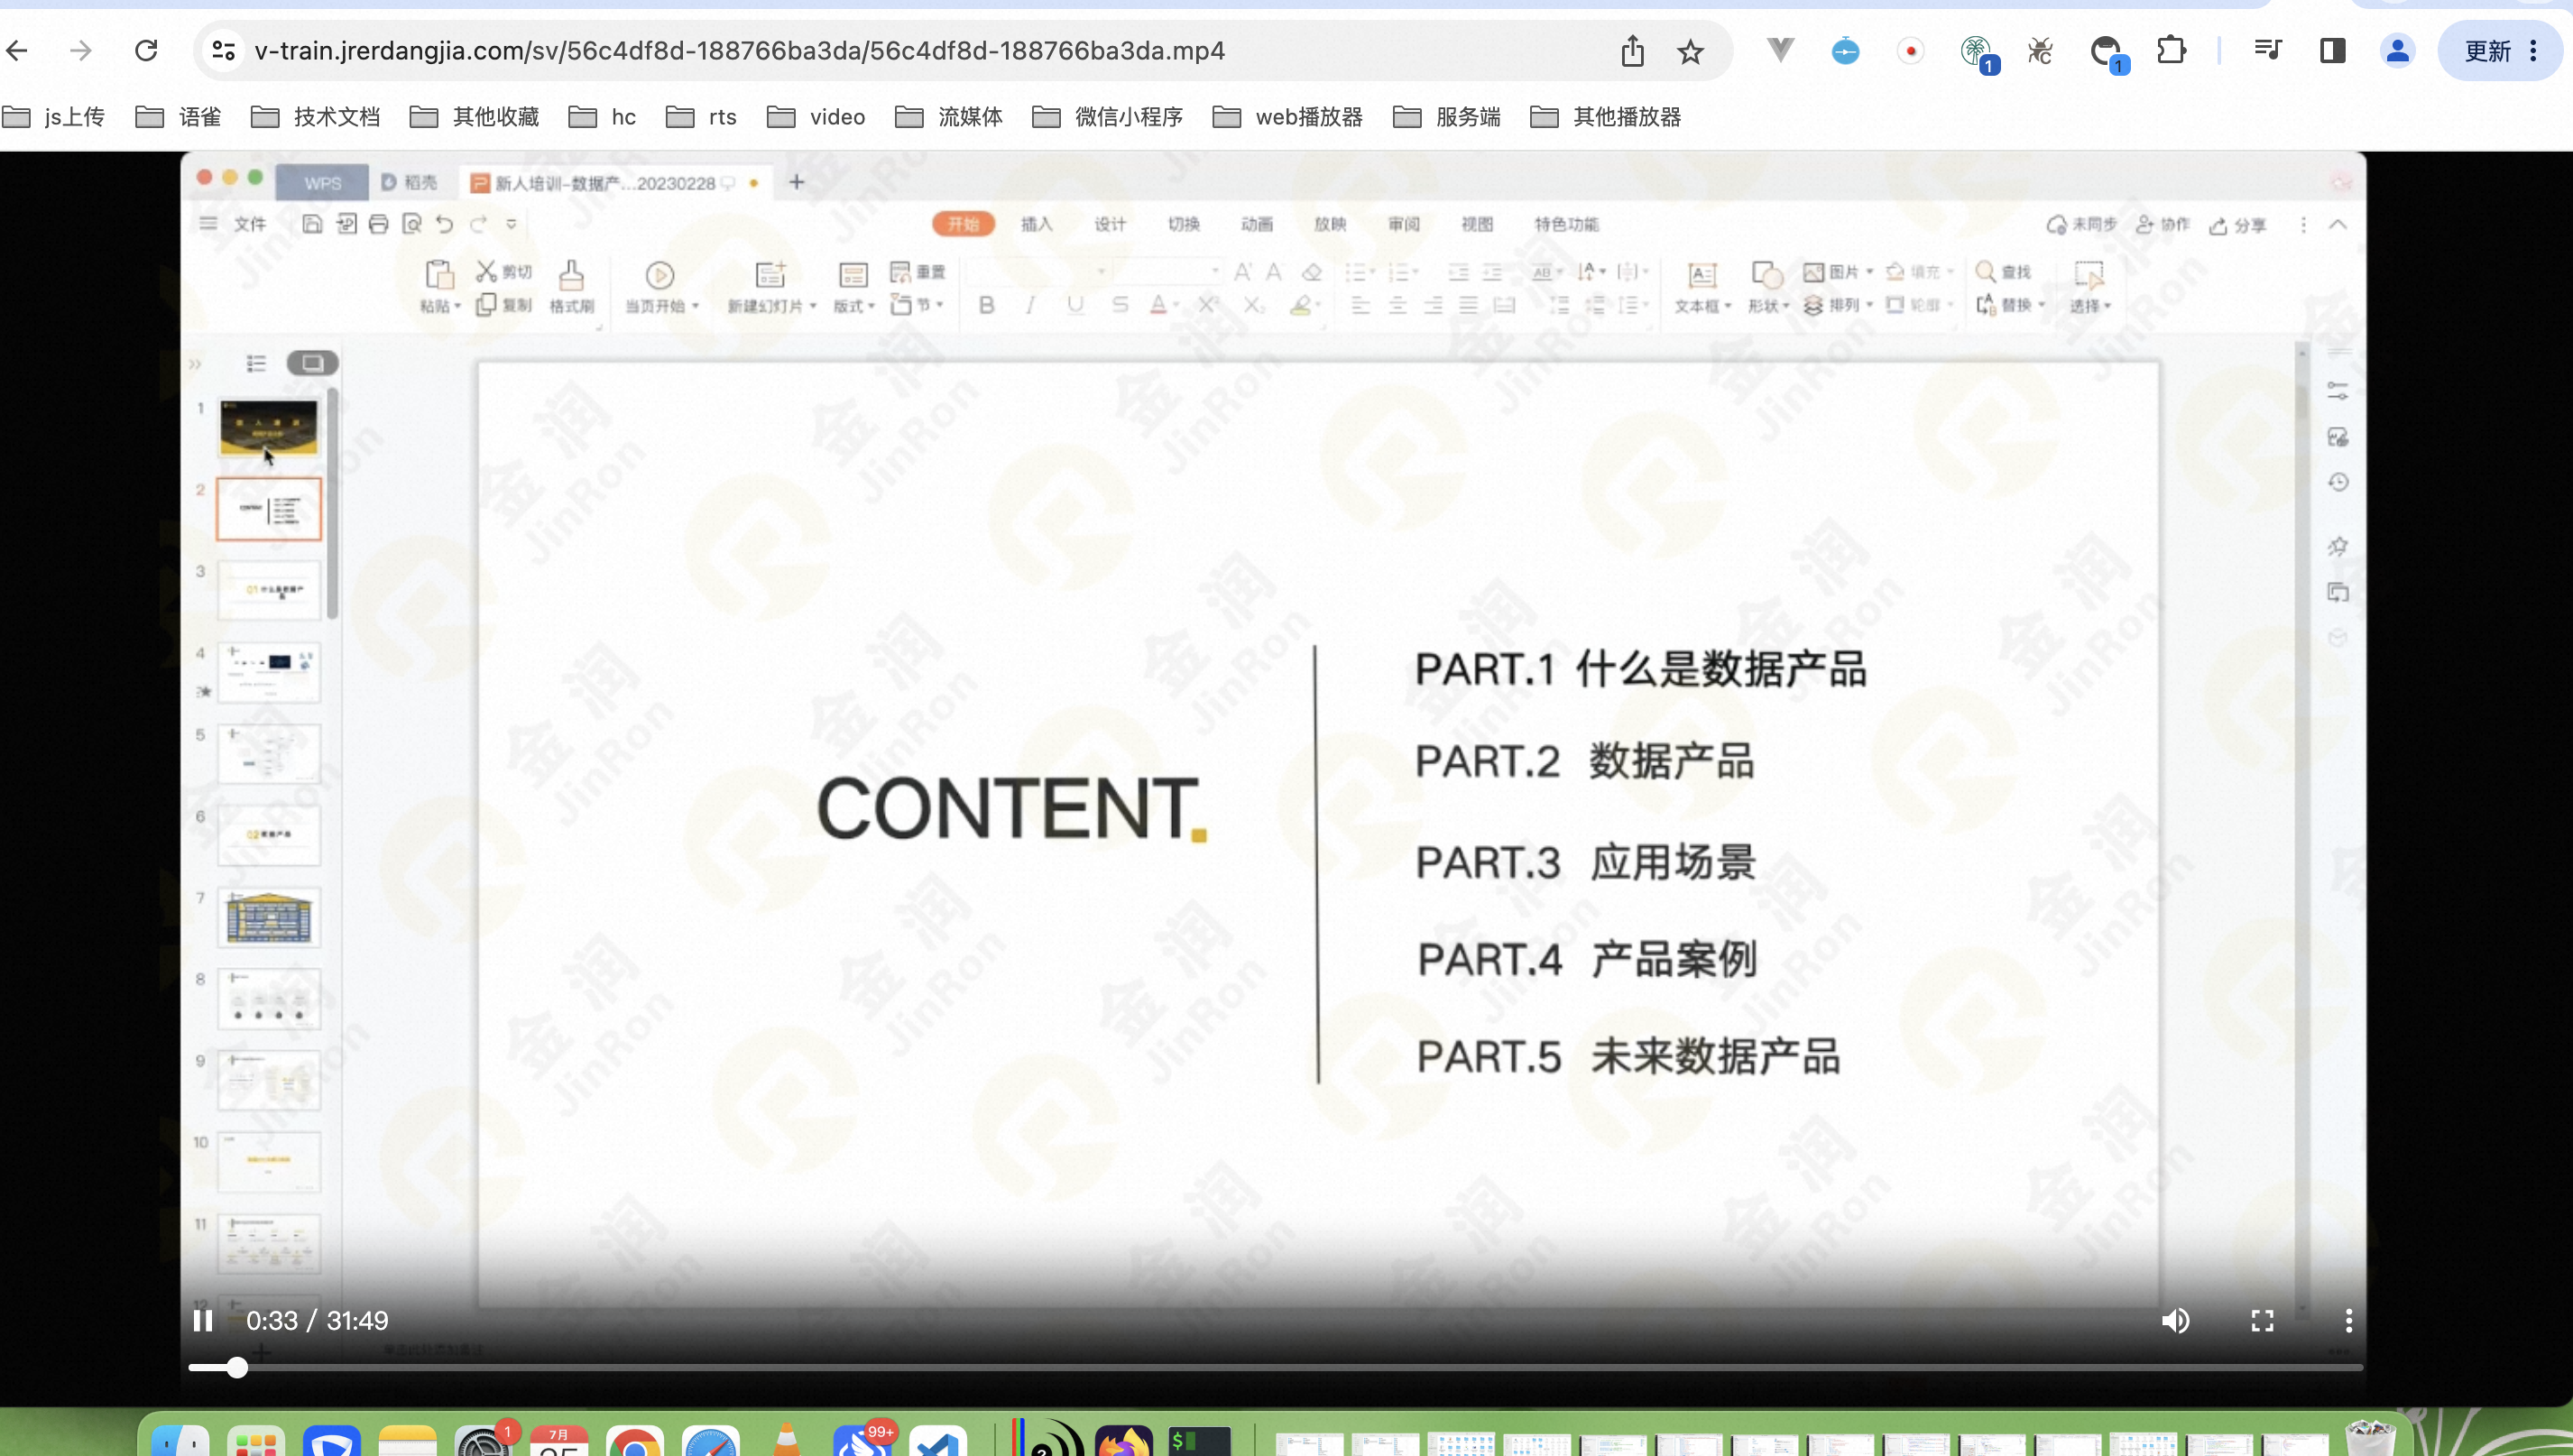Go forward with the browser arrow

tap(81, 50)
